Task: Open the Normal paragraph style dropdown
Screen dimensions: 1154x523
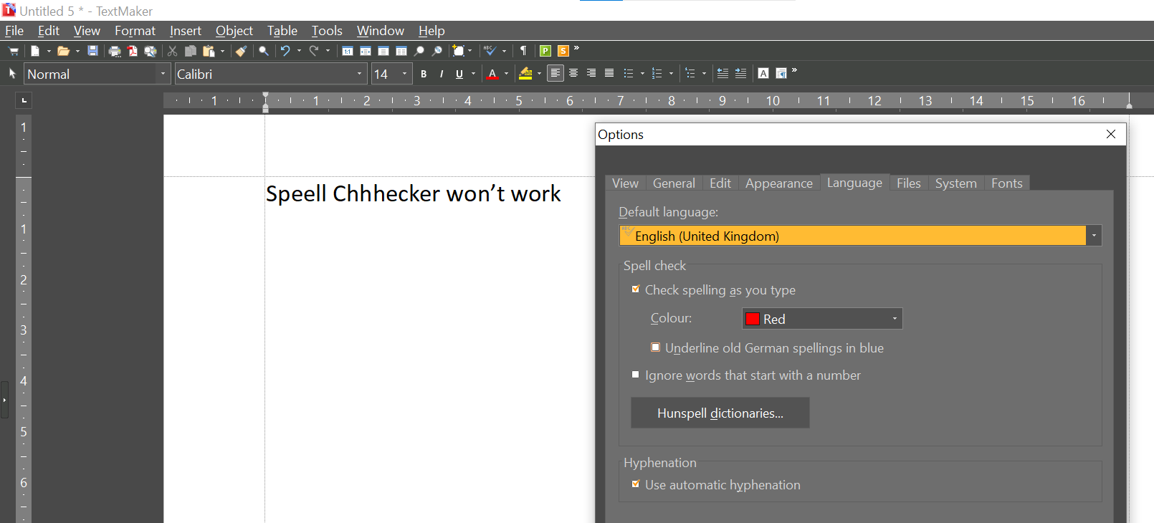Action: 163,74
